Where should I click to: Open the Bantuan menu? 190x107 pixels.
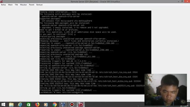pos(39,5)
